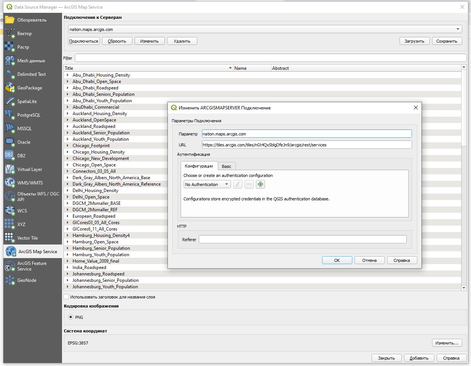Switch to the Basic authentication tab
Viewport: 471px width, 366px height.
[x=226, y=166]
